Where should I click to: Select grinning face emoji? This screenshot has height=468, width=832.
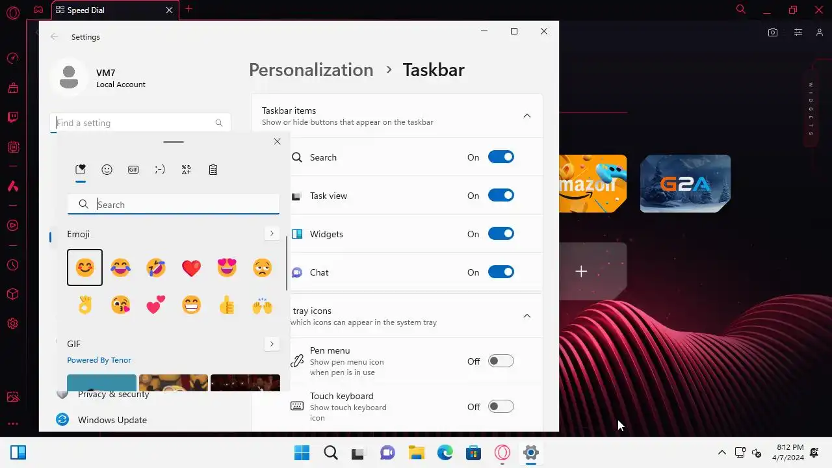tap(191, 304)
